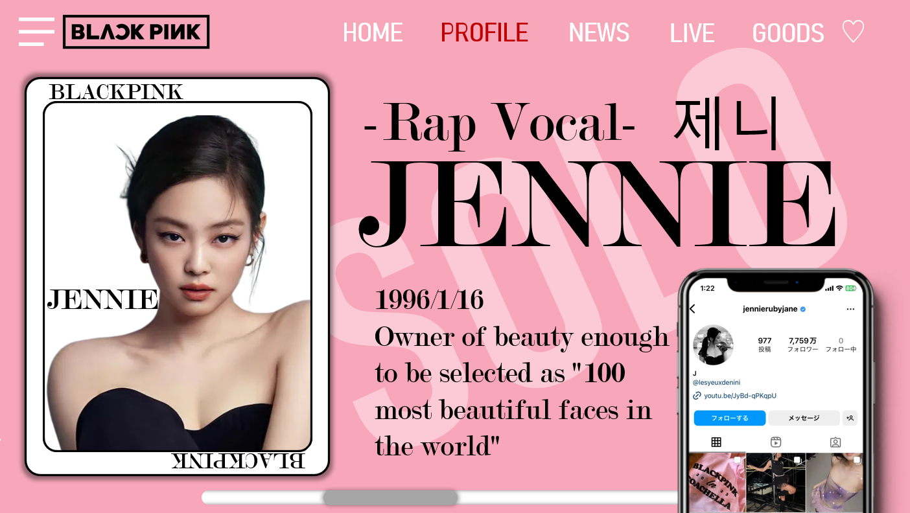Open the BLACKPINK Coachella post thumbnail
Viewport: 910px width, 513px height.
[716, 483]
